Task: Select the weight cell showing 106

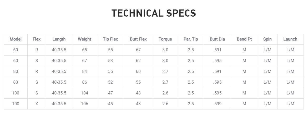Action: click(84, 104)
